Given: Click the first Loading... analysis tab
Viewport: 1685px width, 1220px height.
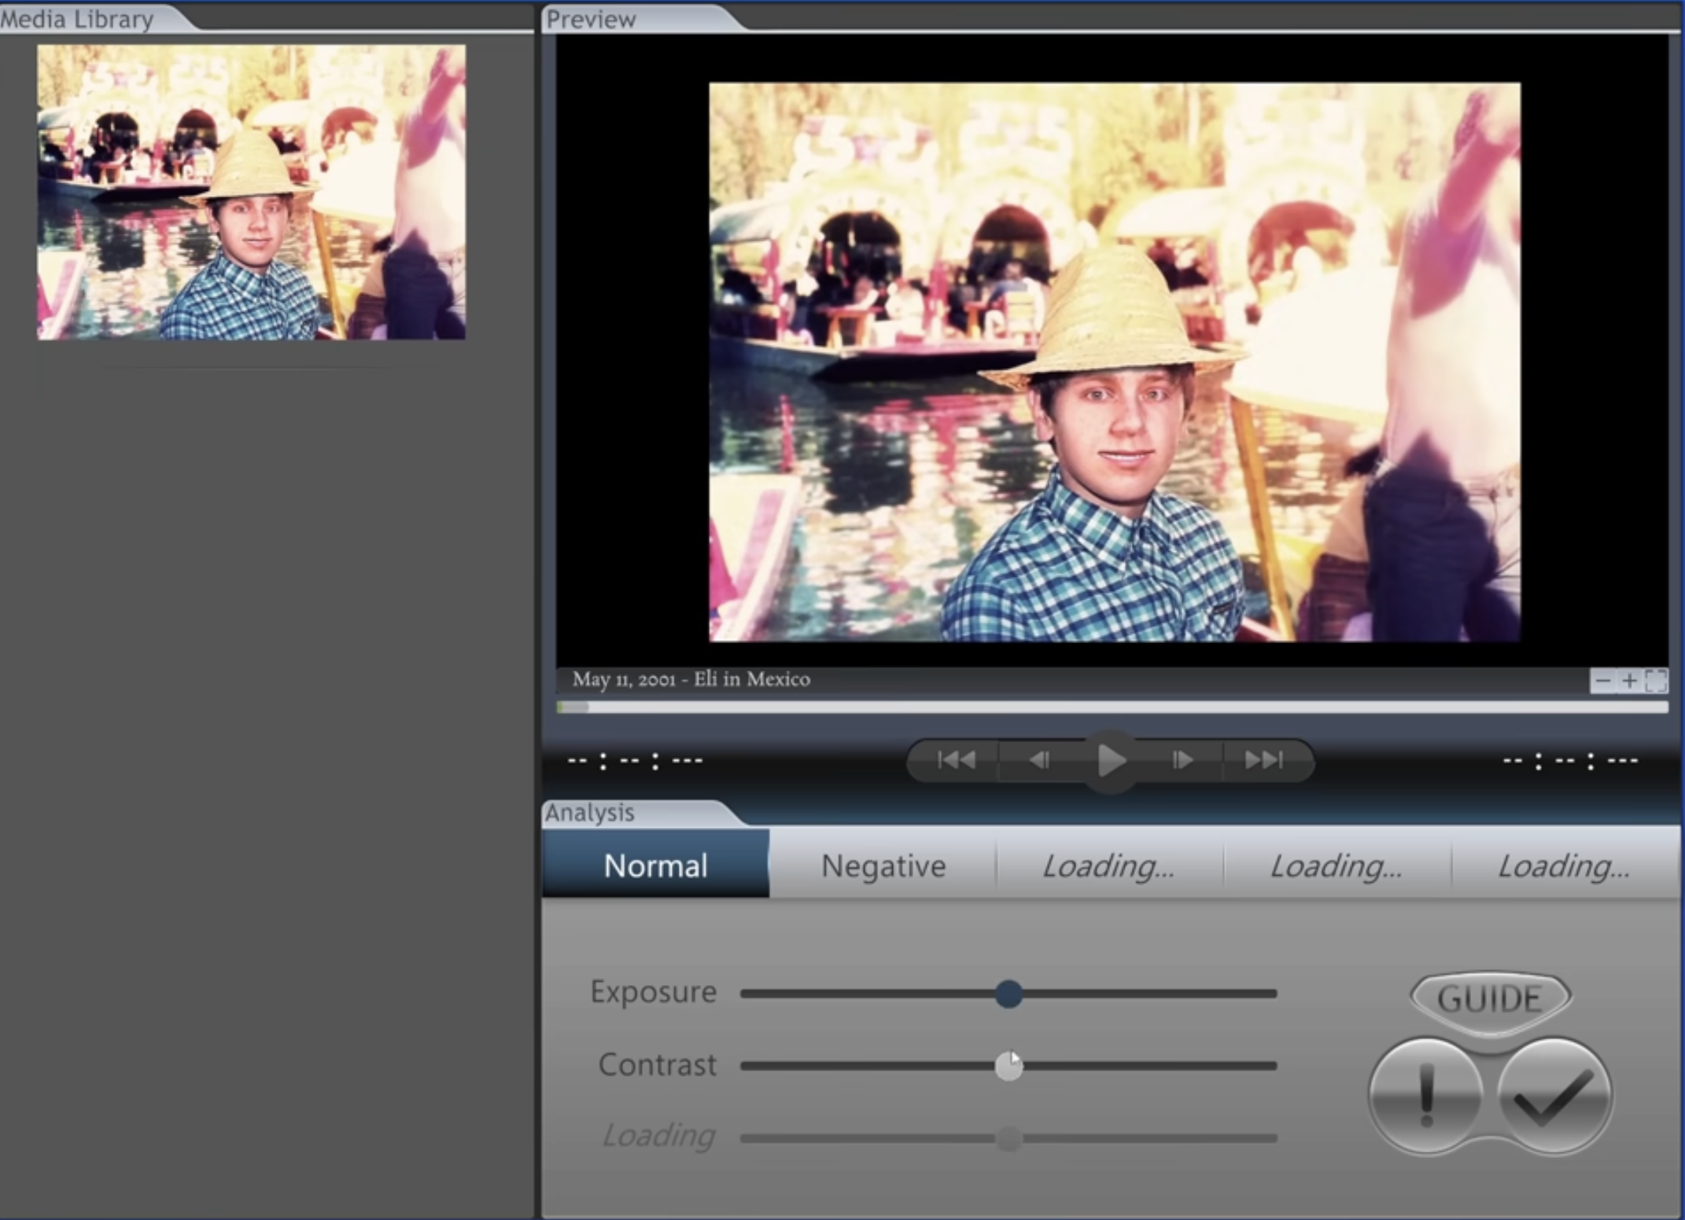Looking at the screenshot, I should point(1108,865).
